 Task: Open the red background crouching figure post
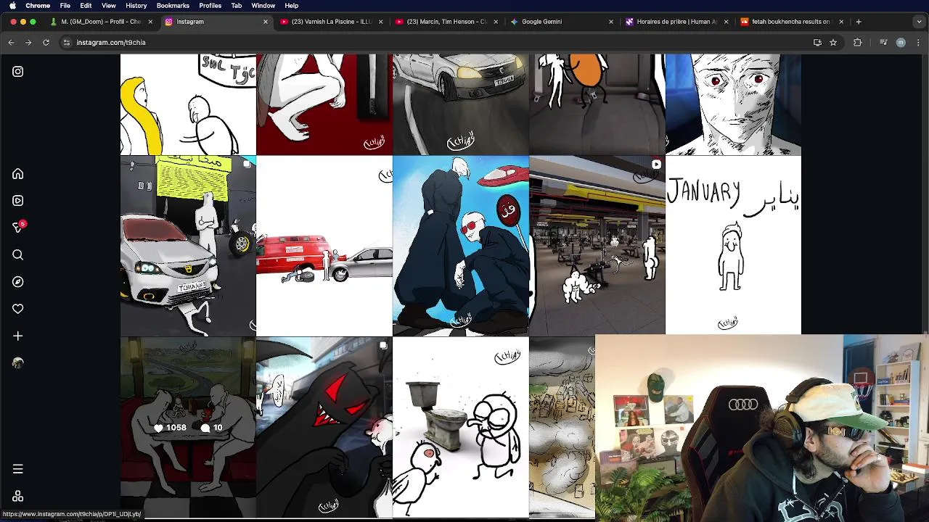click(324, 104)
